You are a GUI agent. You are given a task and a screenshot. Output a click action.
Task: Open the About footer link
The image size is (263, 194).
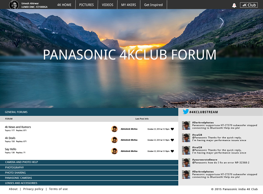click(x=13, y=189)
